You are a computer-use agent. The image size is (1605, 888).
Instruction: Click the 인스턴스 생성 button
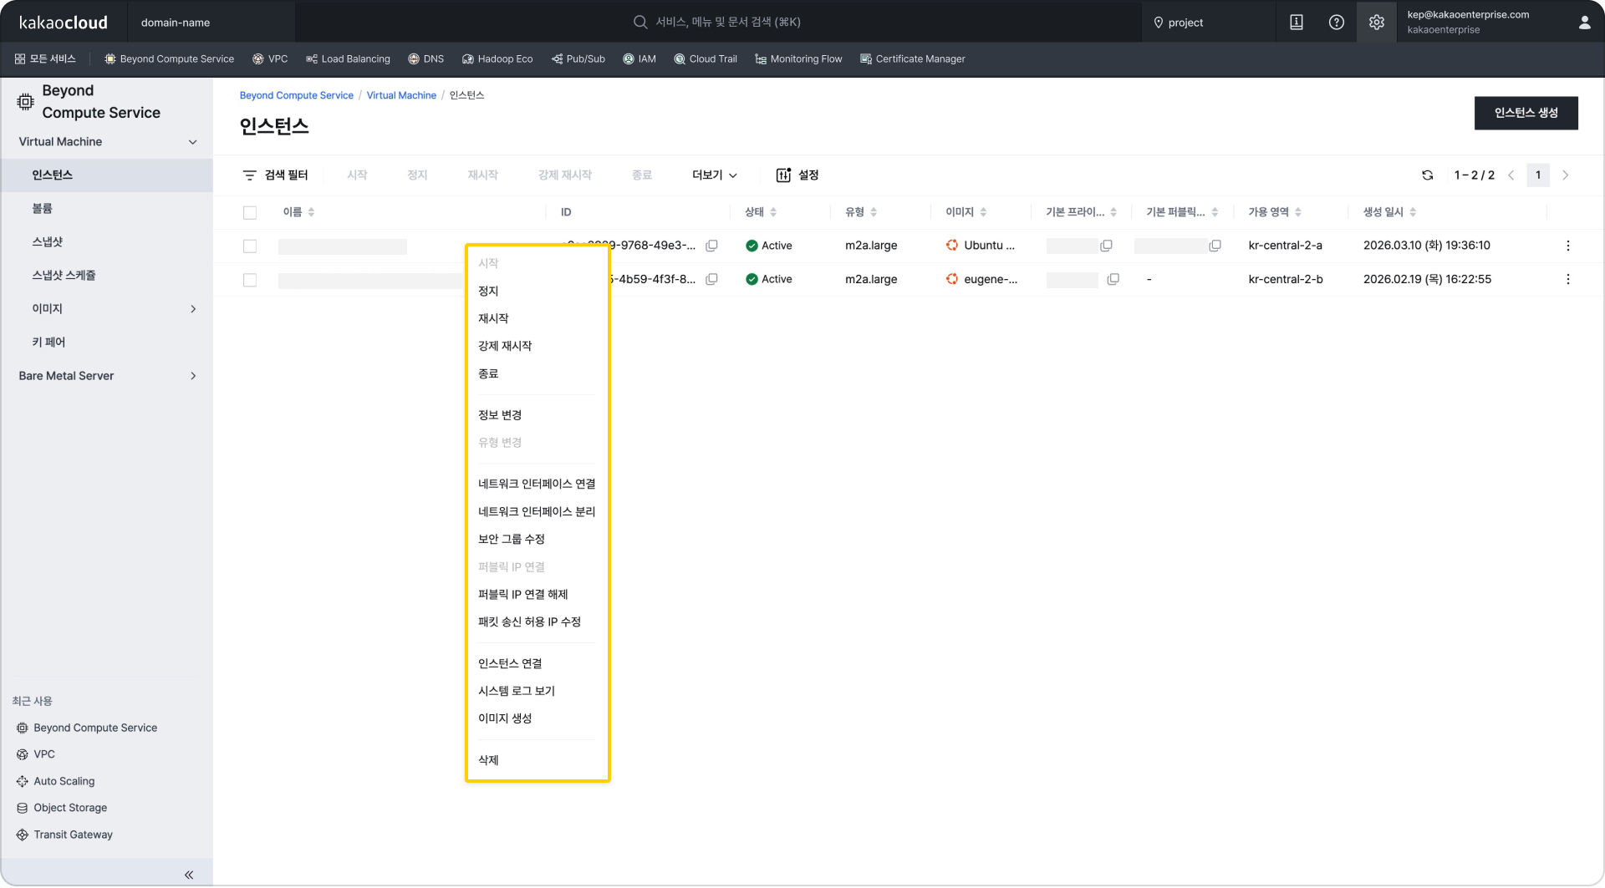point(1526,113)
